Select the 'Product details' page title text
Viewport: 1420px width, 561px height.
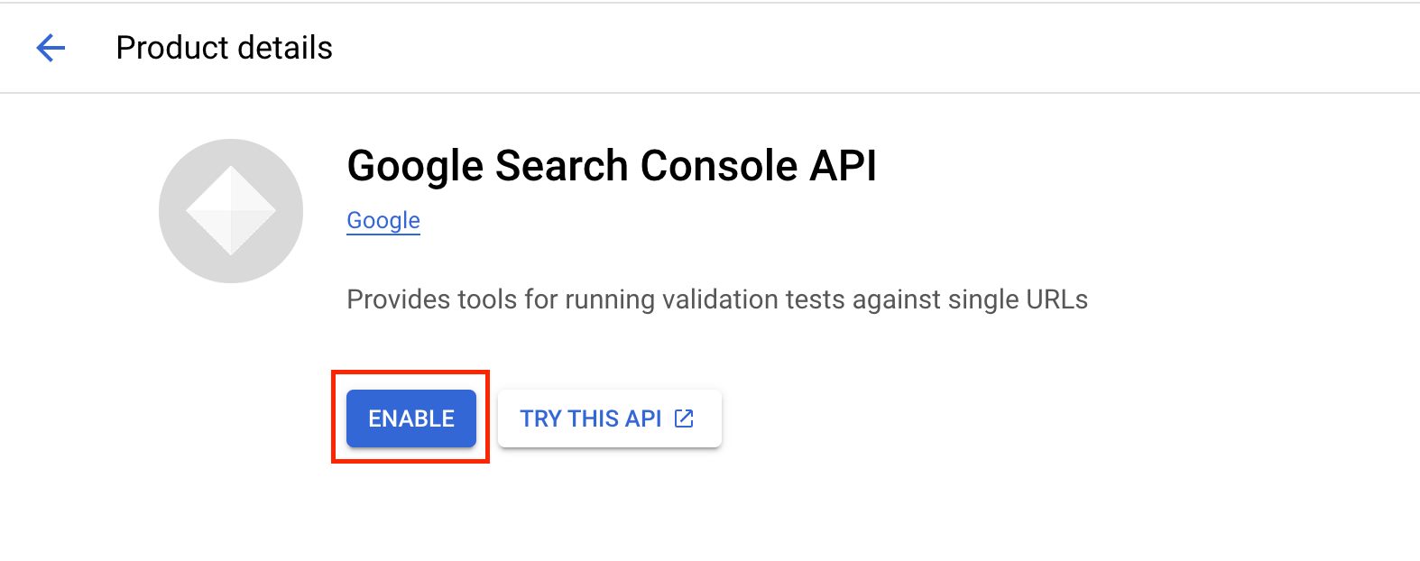pyautogui.click(x=225, y=48)
